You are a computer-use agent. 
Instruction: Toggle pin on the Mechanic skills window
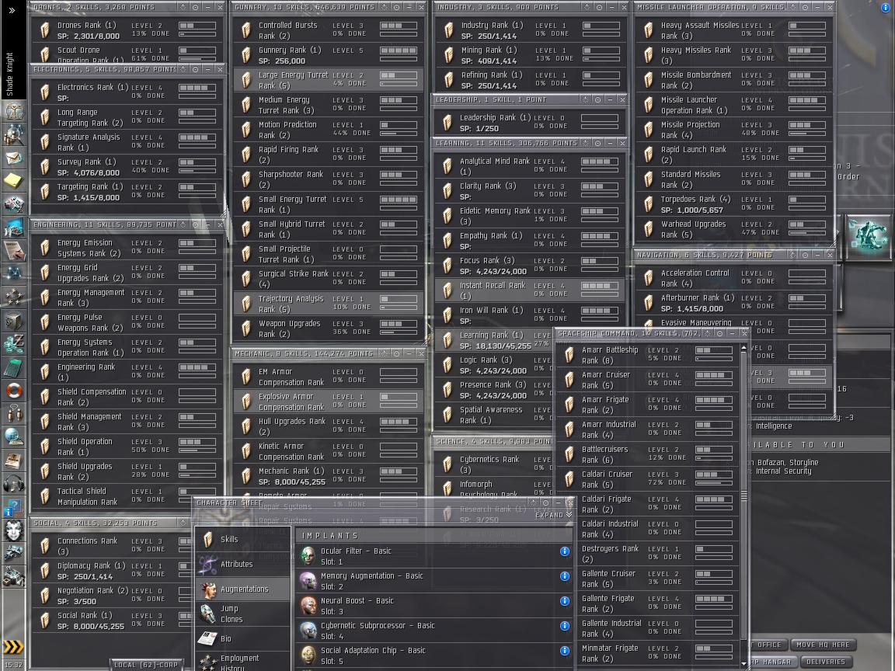(397, 354)
